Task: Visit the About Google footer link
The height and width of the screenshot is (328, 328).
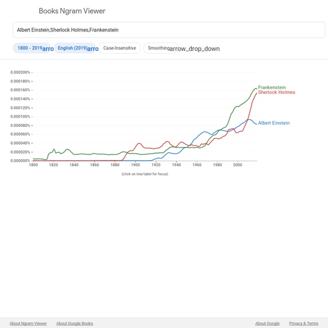Action: [267, 324]
